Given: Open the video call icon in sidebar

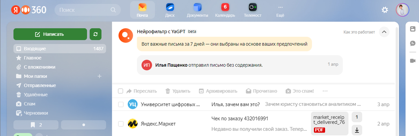Looking at the screenshot, I should (x=412, y=61).
